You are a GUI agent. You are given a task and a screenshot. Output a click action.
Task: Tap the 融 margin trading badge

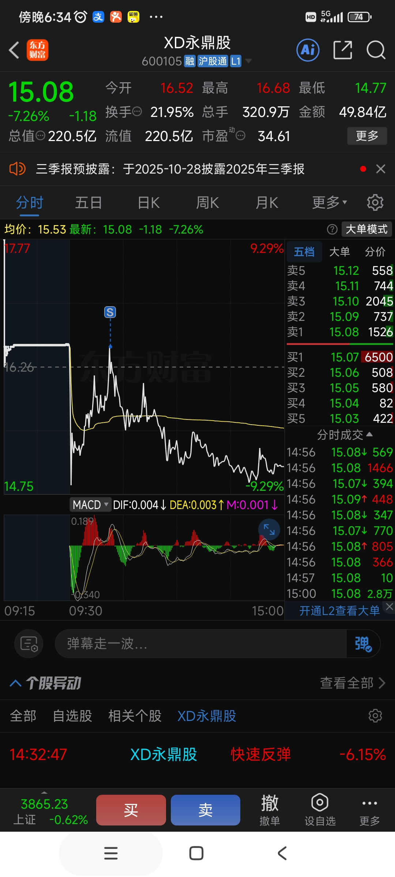tap(190, 61)
